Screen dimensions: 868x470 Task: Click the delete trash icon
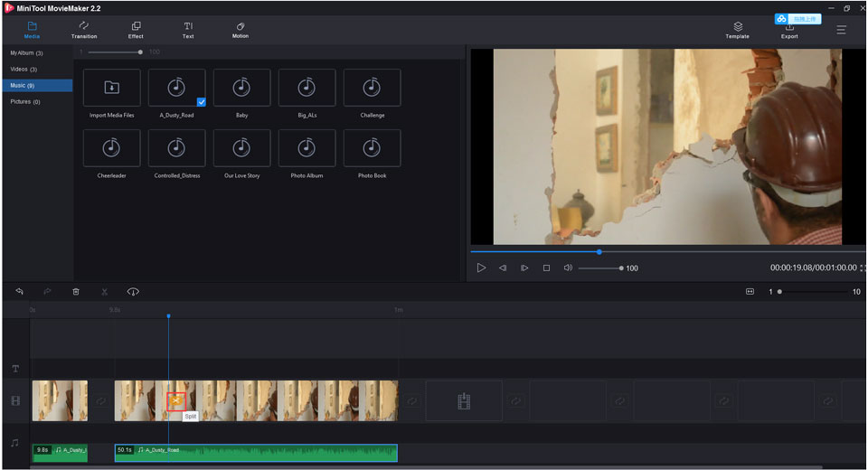[x=76, y=292]
